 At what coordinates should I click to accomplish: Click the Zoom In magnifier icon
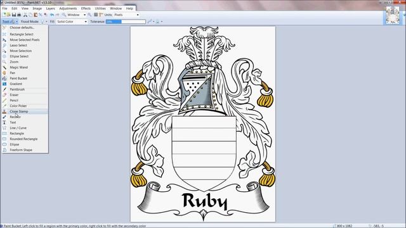coord(89,15)
